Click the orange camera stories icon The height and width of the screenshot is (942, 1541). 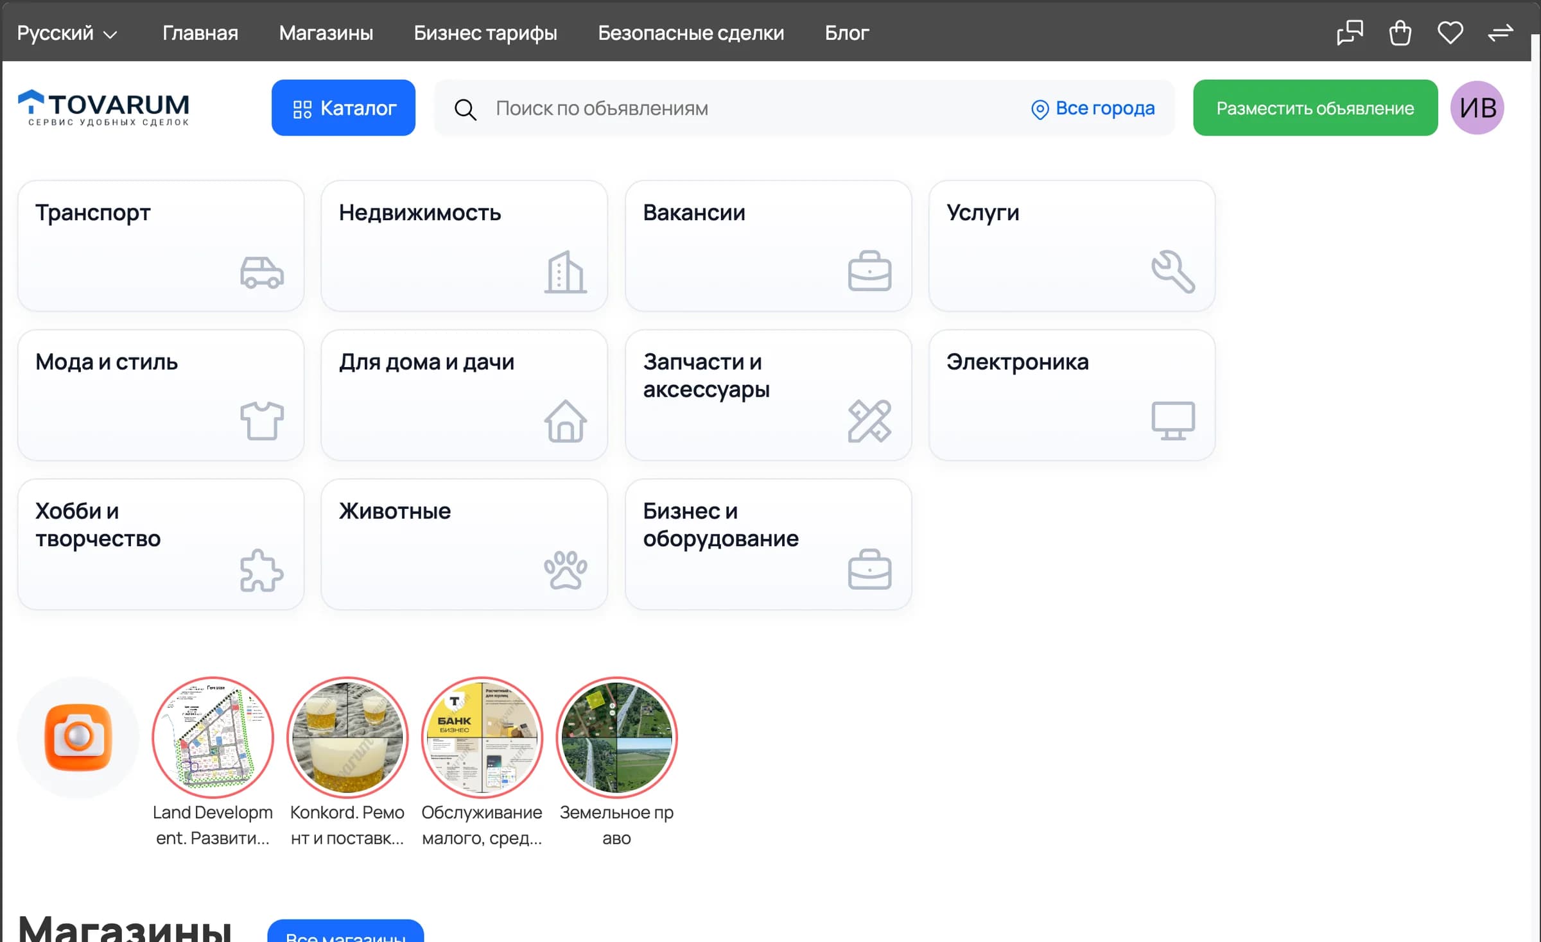78,737
